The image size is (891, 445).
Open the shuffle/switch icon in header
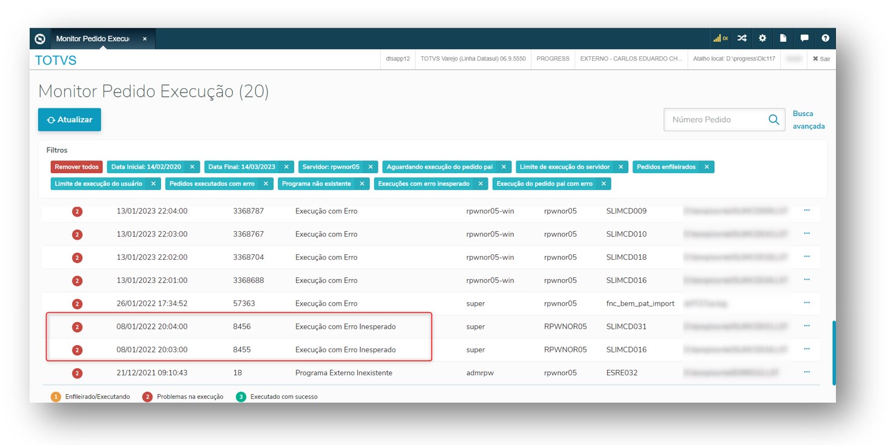click(x=741, y=38)
